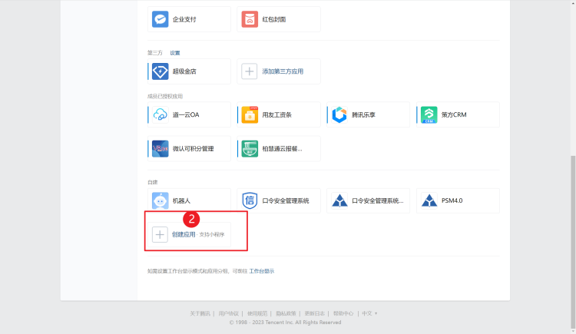Open the 柏慧通云报餐 app

click(279, 149)
